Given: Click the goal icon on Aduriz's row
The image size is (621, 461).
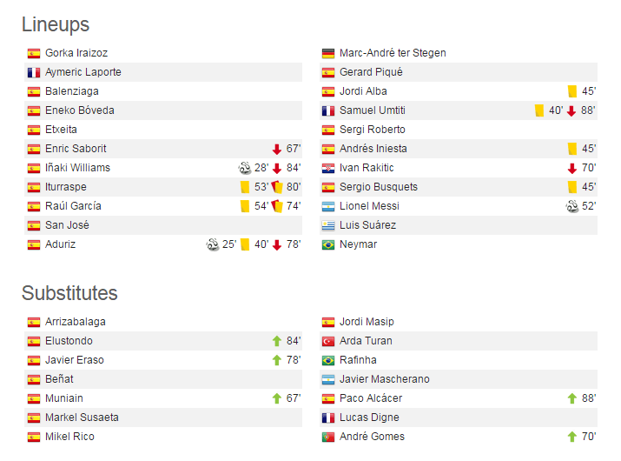Looking at the screenshot, I should coord(213,244).
